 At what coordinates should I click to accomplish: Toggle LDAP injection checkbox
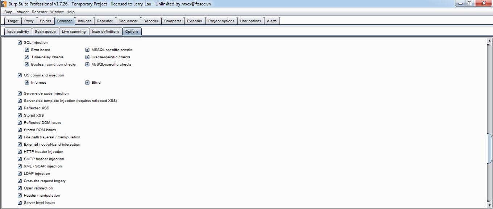20,174
